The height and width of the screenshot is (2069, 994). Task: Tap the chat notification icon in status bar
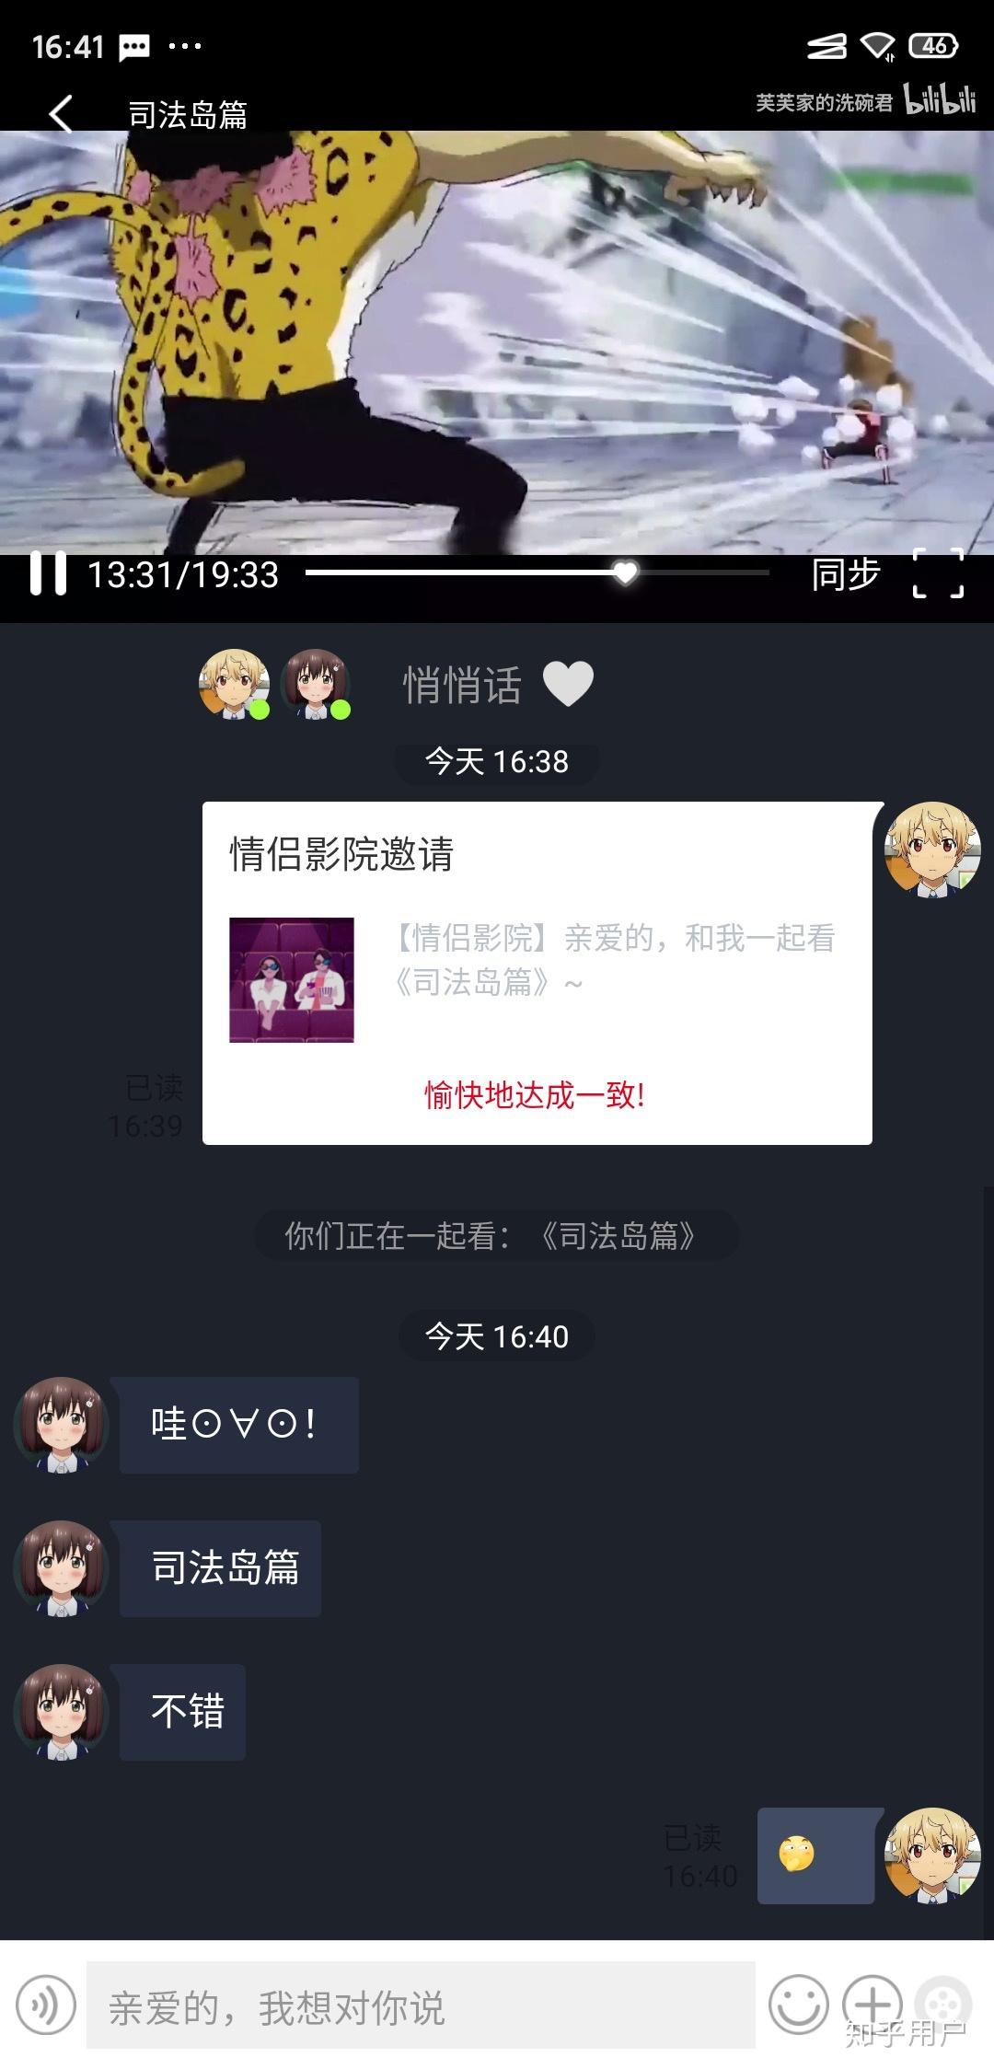point(134,46)
